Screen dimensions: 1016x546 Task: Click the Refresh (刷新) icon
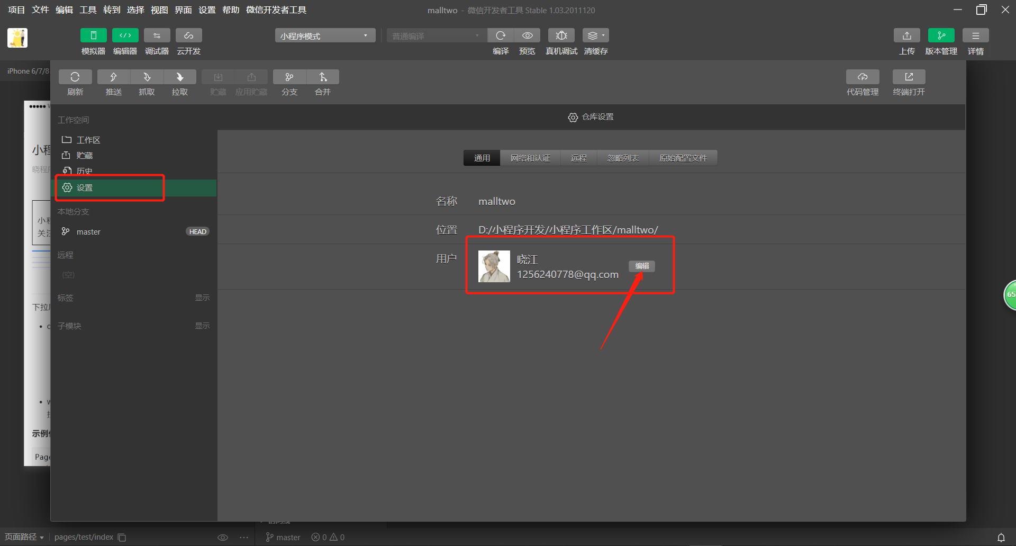75,77
